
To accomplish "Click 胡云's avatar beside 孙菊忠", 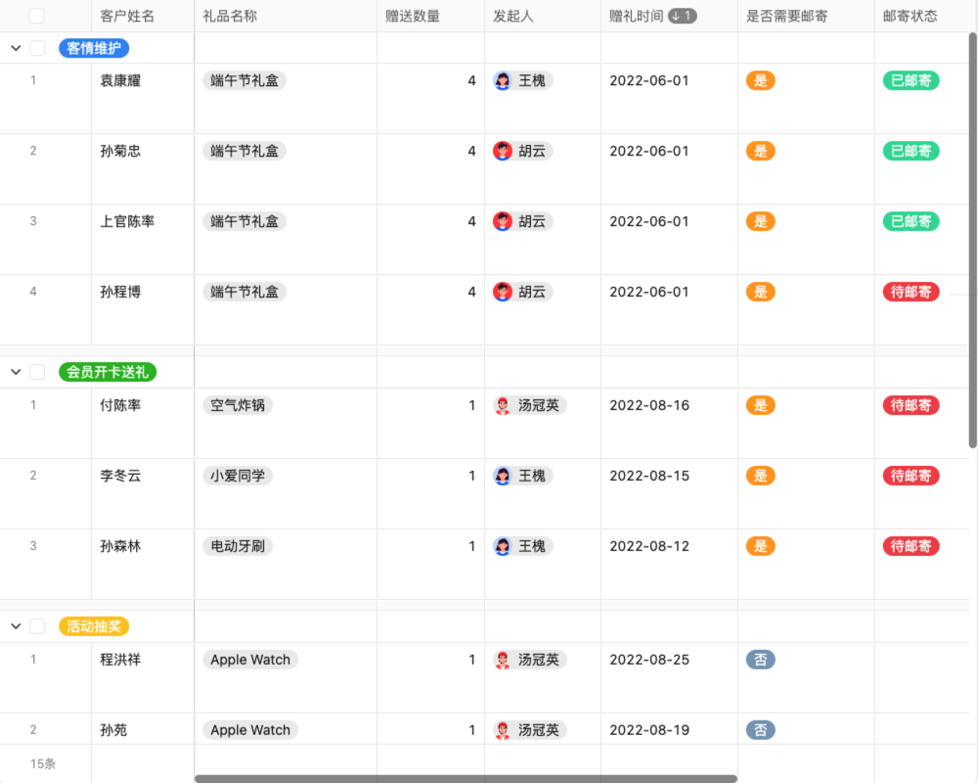I will point(504,151).
